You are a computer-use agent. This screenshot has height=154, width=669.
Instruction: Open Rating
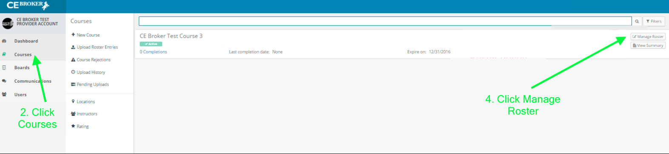(83, 126)
